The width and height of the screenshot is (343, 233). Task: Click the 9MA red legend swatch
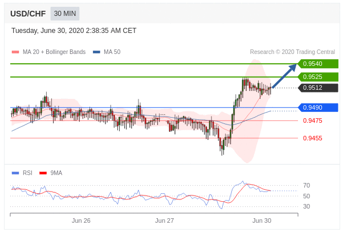pos(43,173)
